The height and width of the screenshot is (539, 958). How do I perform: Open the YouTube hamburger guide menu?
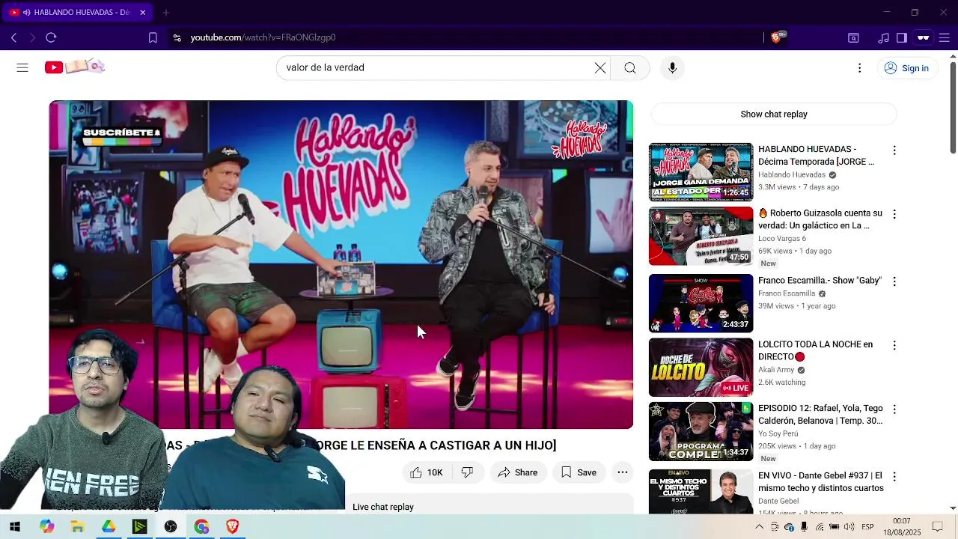22,67
